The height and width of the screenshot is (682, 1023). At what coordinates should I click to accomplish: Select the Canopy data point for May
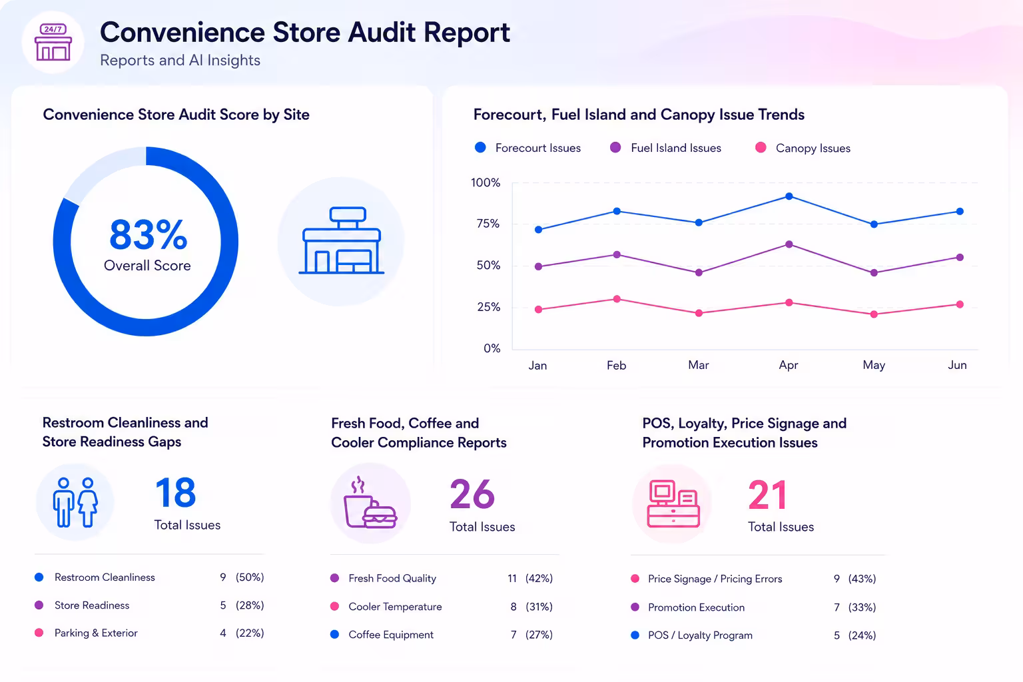(874, 314)
